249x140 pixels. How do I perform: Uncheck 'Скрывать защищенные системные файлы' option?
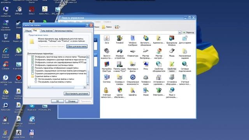33,71
